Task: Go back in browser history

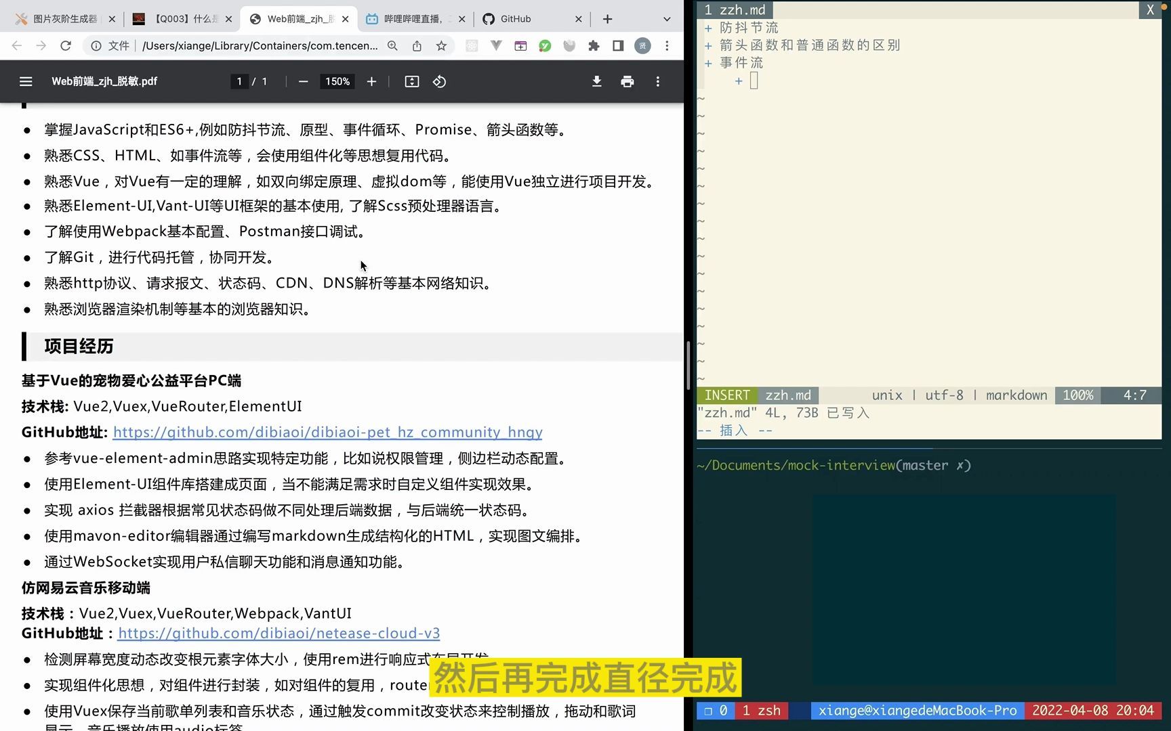Action: click(17, 45)
